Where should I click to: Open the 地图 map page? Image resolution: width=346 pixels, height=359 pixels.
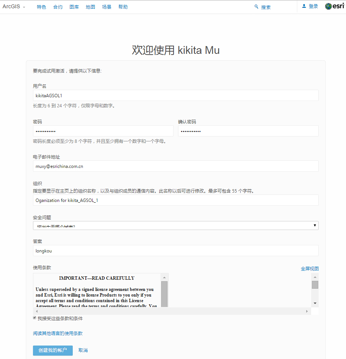click(90, 7)
